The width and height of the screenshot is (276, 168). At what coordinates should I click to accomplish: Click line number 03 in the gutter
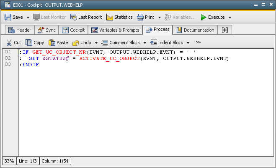(8, 64)
